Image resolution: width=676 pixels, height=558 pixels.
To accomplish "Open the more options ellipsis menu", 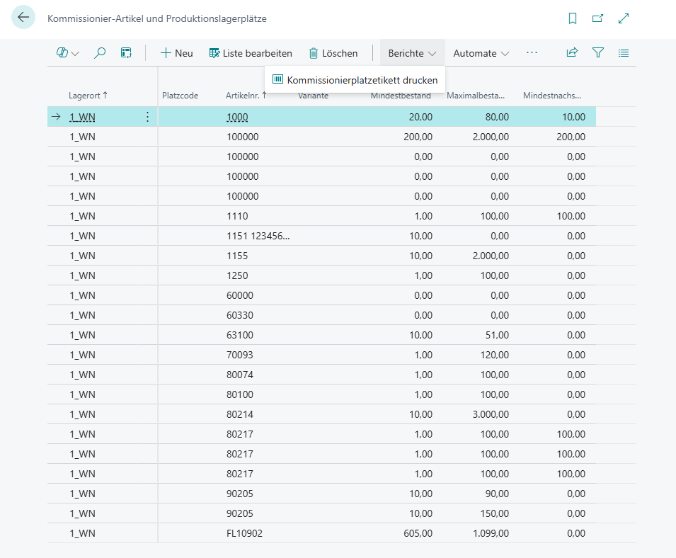I will 532,53.
